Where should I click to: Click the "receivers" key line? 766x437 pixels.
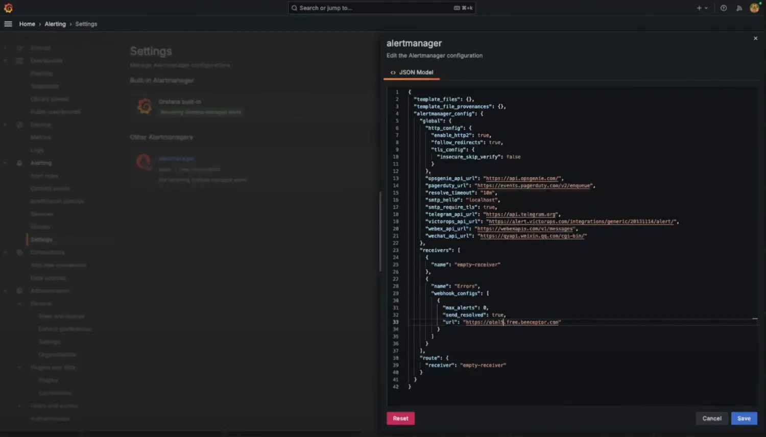click(440, 250)
